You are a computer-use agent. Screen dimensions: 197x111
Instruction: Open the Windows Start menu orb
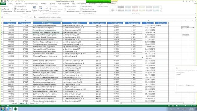pos(2,109)
